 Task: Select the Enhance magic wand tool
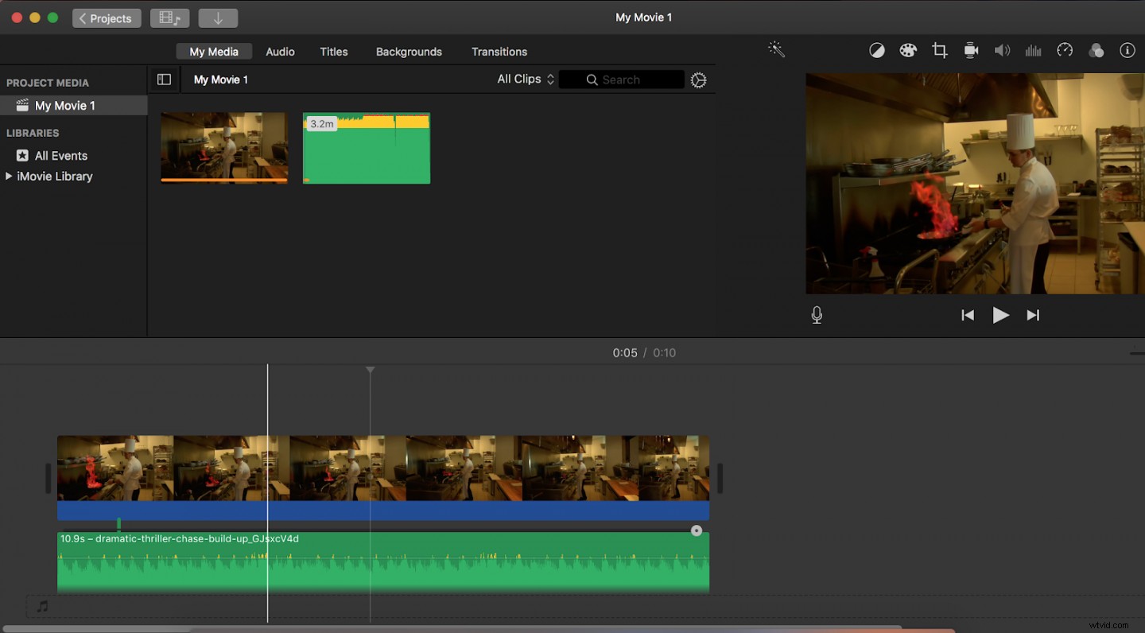tap(776, 49)
